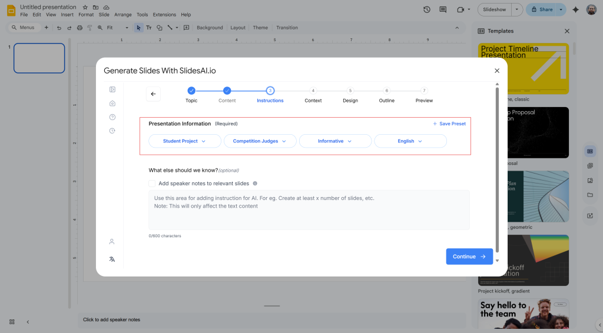Screen dimensions: 603x333
Task: Open grid view icon at bottom left
Action: click(12, 322)
